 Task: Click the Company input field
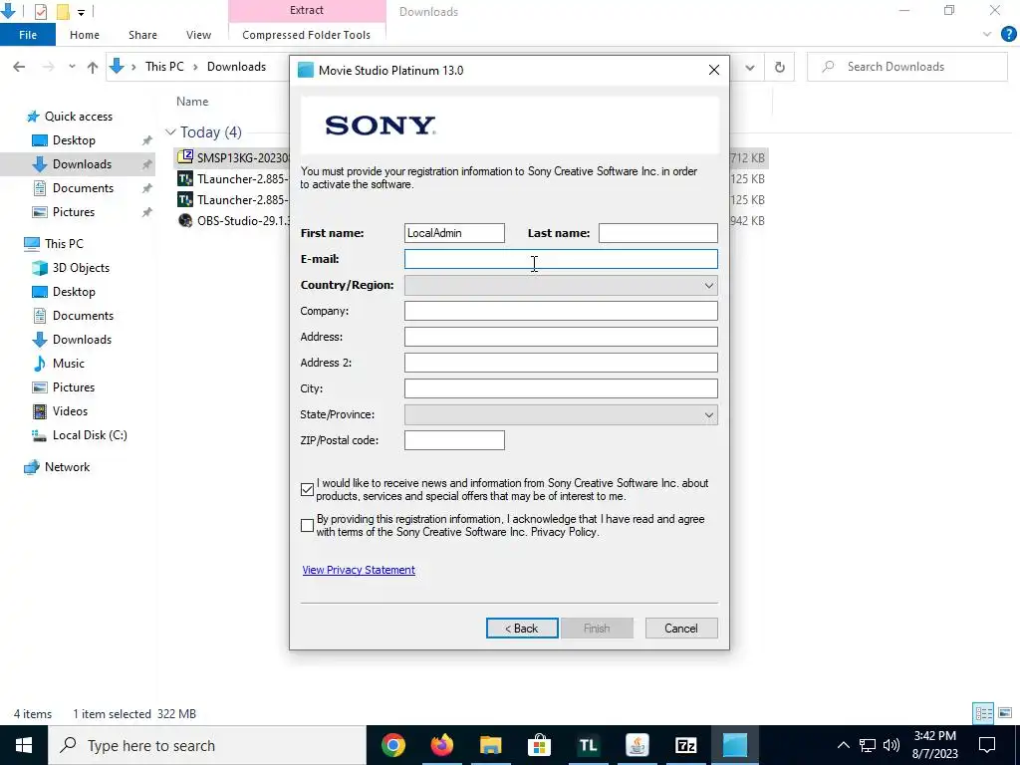point(561,311)
